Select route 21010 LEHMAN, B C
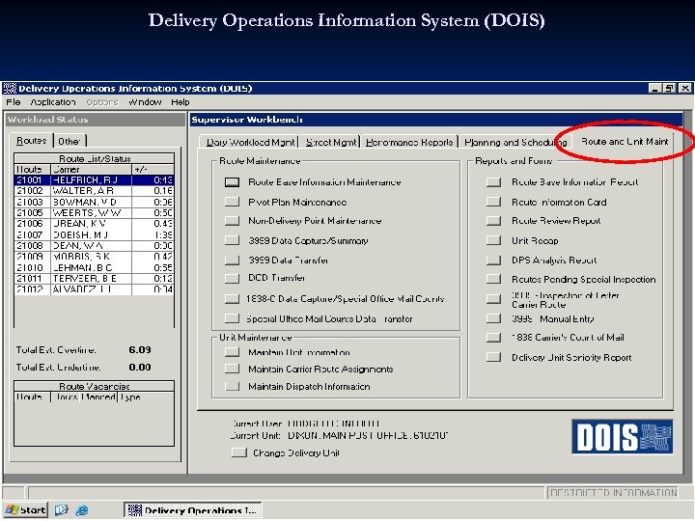 pos(94,268)
